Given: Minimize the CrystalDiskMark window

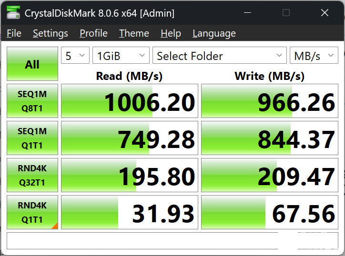Looking at the screenshot, I should coord(247,13).
